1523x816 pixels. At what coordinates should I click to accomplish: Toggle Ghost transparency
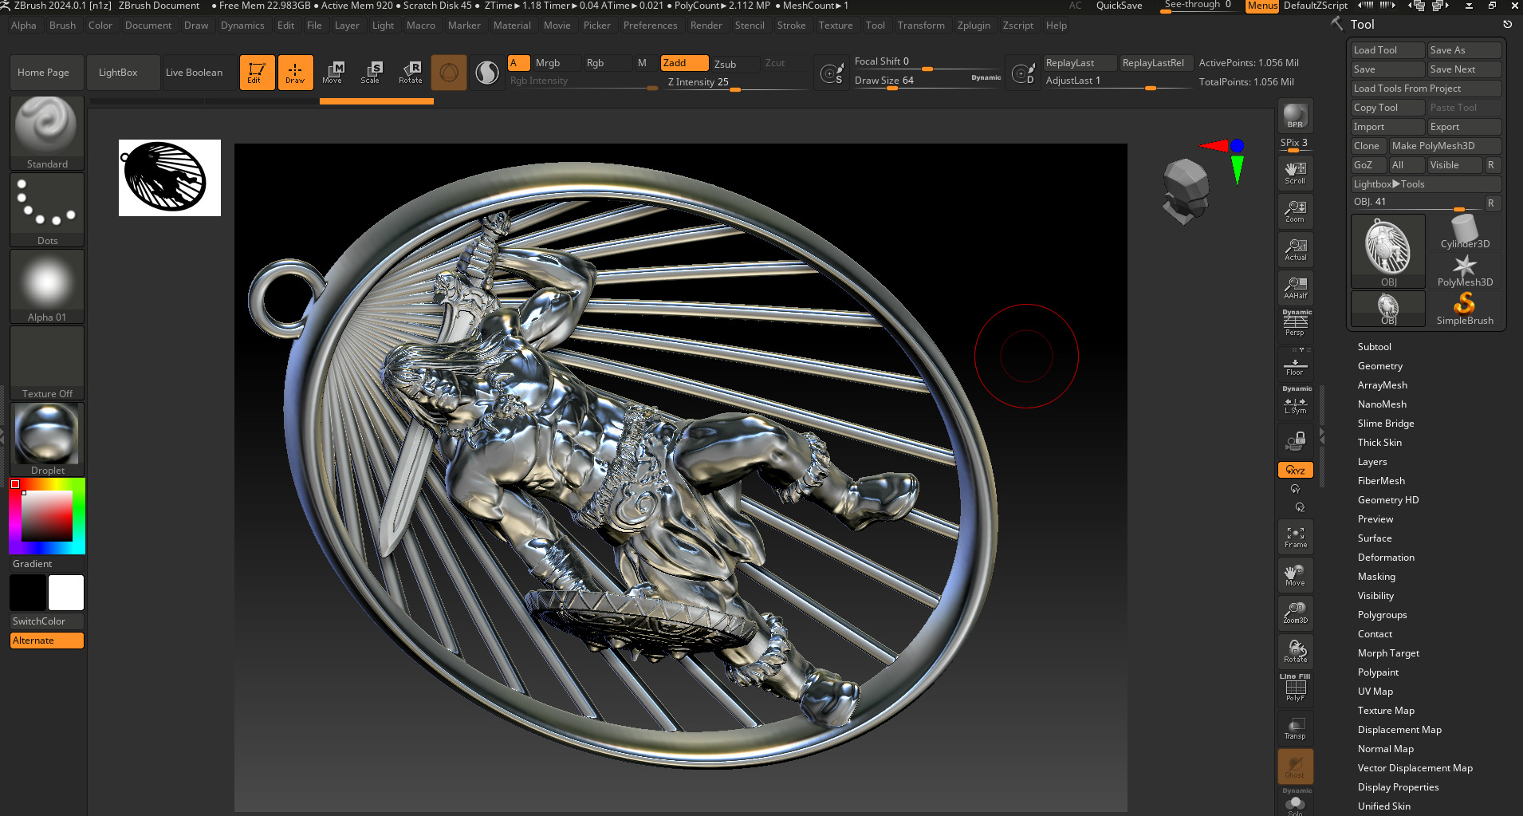click(x=1295, y=766)
